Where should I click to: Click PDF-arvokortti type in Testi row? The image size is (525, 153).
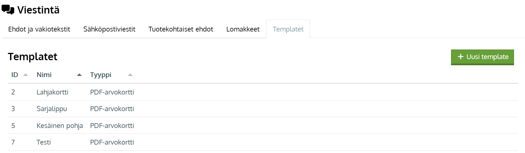112,142
